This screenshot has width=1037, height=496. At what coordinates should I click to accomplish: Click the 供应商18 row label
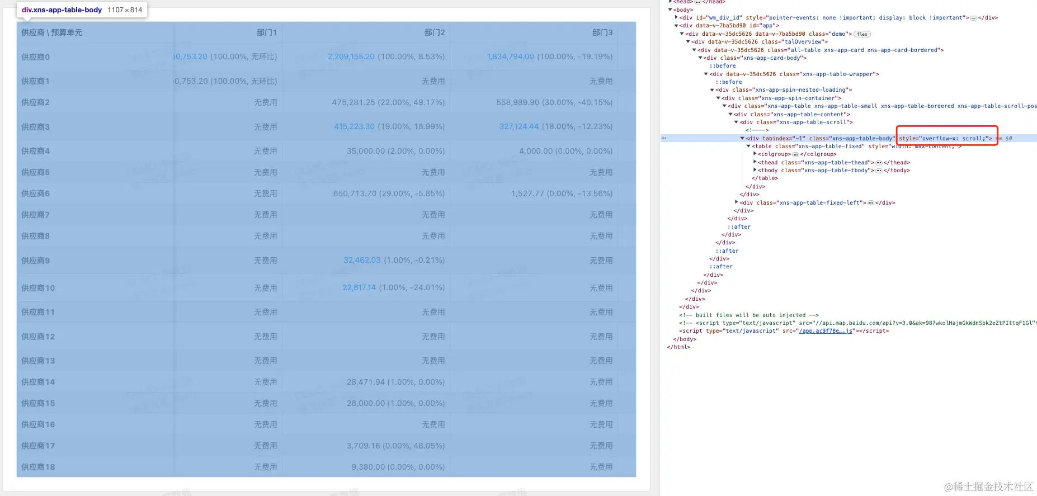pos(38,467)
